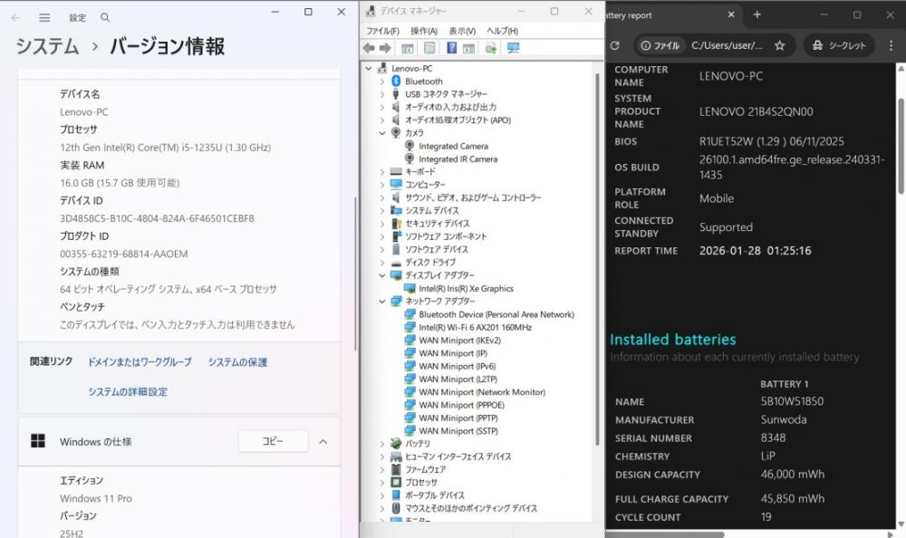906x538 pixels.
Task: Collapse the Lenovo-PC root node
Action: 370,68
